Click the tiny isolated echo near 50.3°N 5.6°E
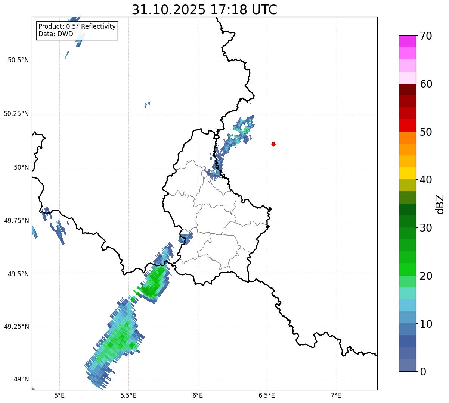The height and width of the screenshot is (403, 449). [147, 104]
